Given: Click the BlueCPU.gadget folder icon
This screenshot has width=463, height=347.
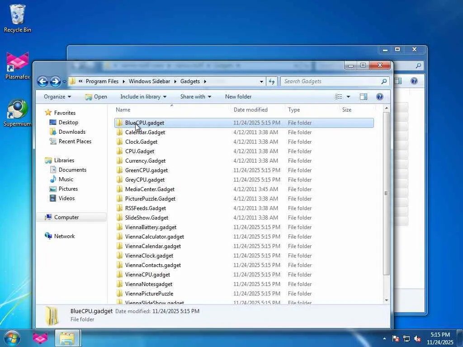Looking at the screenshot, I should 119,123.
